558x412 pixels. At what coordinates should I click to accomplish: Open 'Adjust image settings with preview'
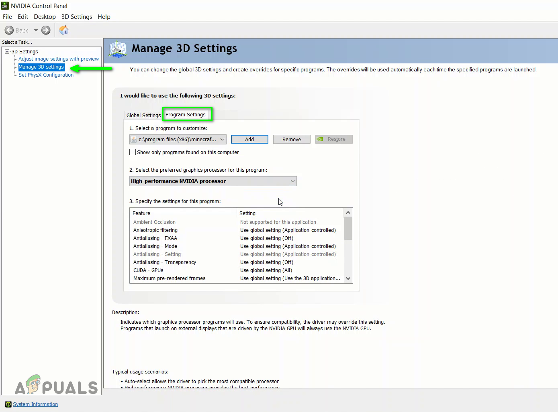point(59,59)
